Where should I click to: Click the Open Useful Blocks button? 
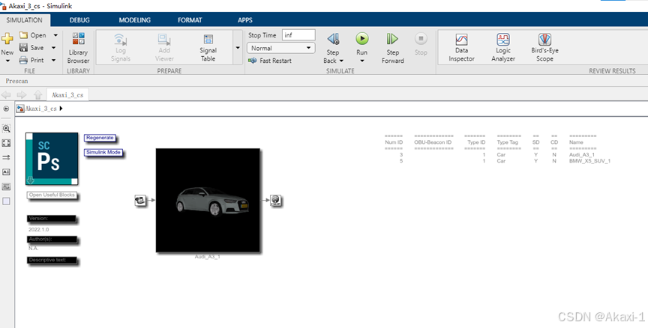coord(52,195)
